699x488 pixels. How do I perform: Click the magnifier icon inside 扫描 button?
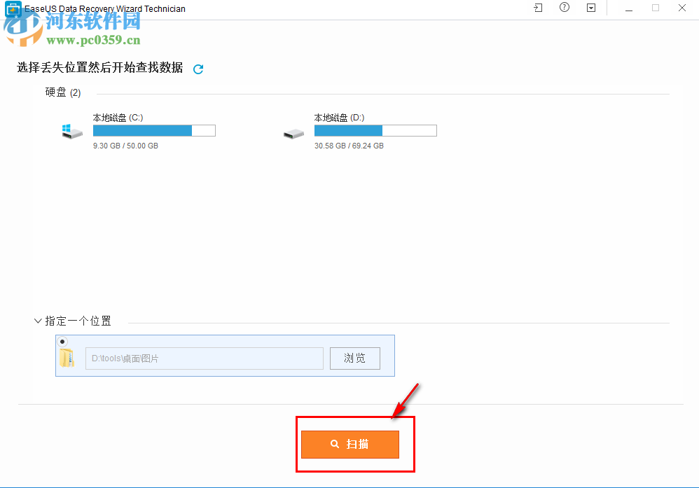334,444
